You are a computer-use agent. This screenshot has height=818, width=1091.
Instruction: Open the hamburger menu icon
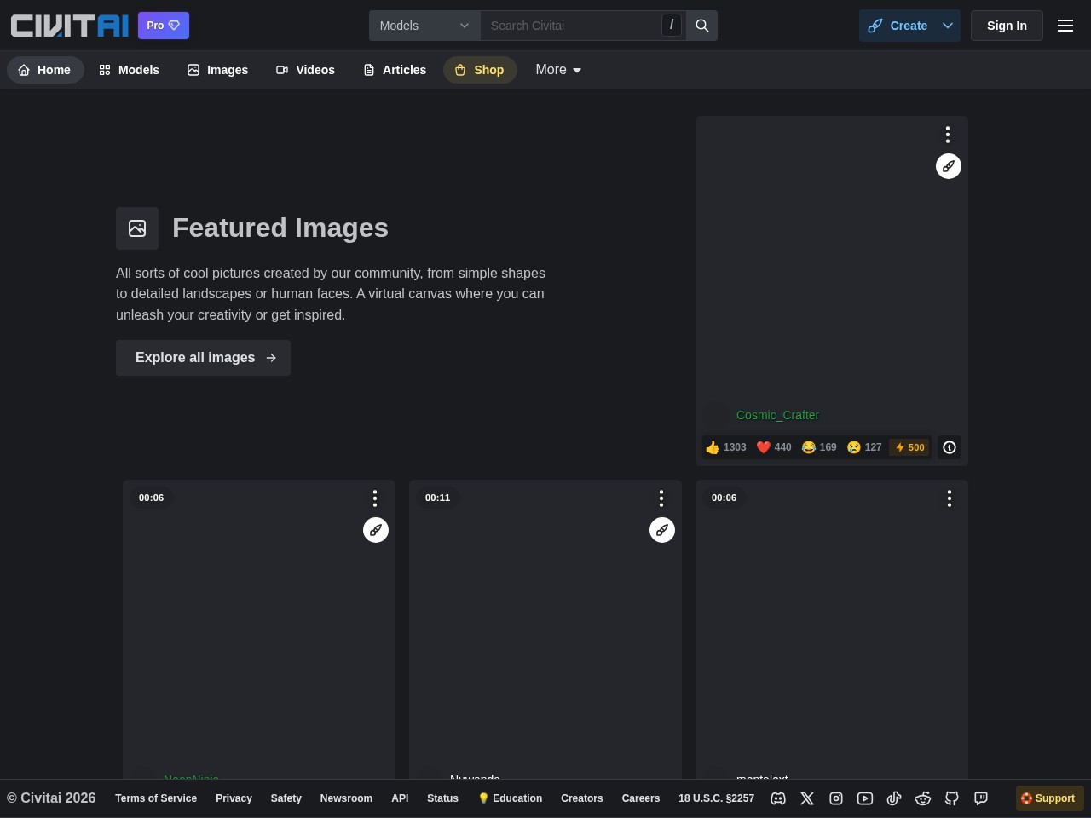[x=1065, y=26]
